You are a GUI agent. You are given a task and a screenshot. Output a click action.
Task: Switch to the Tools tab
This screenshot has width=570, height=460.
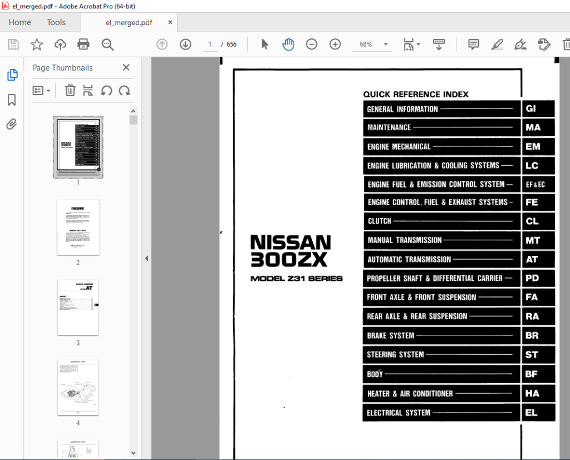(x=56, y=22)
